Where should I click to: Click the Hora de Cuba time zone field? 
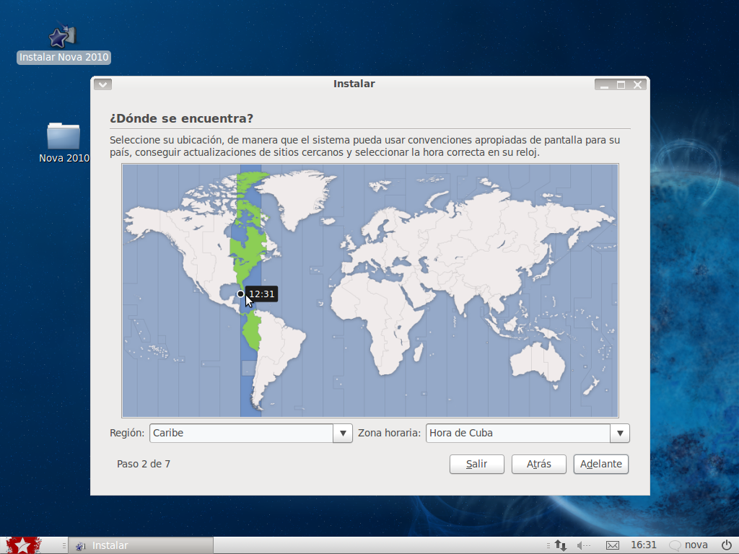(517, 434)
